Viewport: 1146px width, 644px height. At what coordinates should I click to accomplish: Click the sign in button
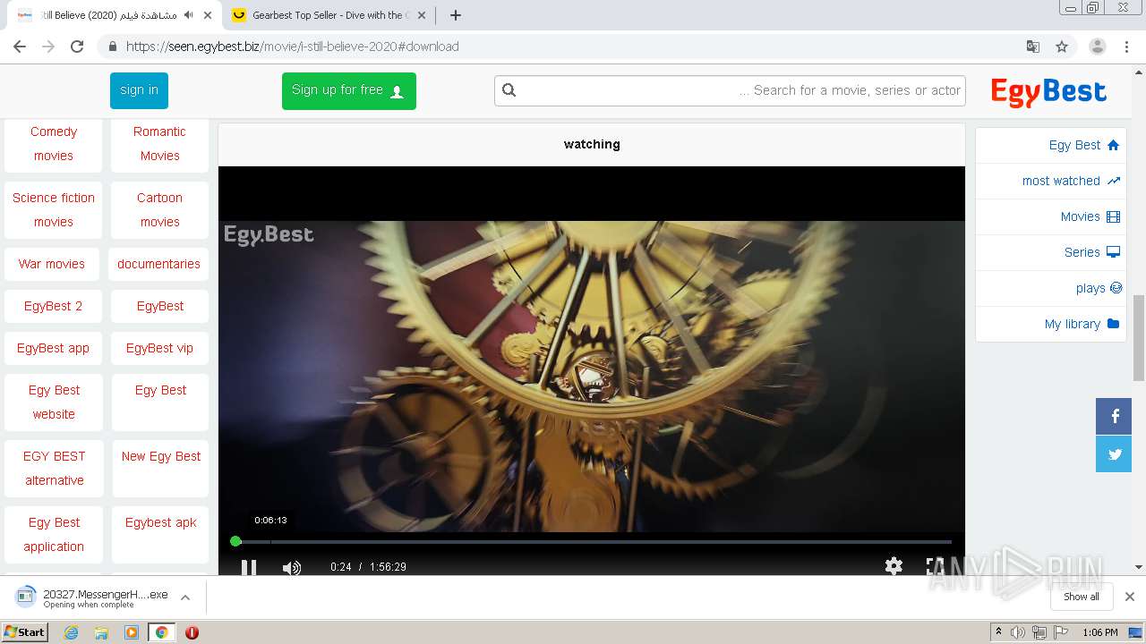tap(139, 90)
